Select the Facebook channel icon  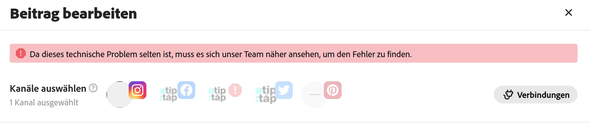pos(186,90)
